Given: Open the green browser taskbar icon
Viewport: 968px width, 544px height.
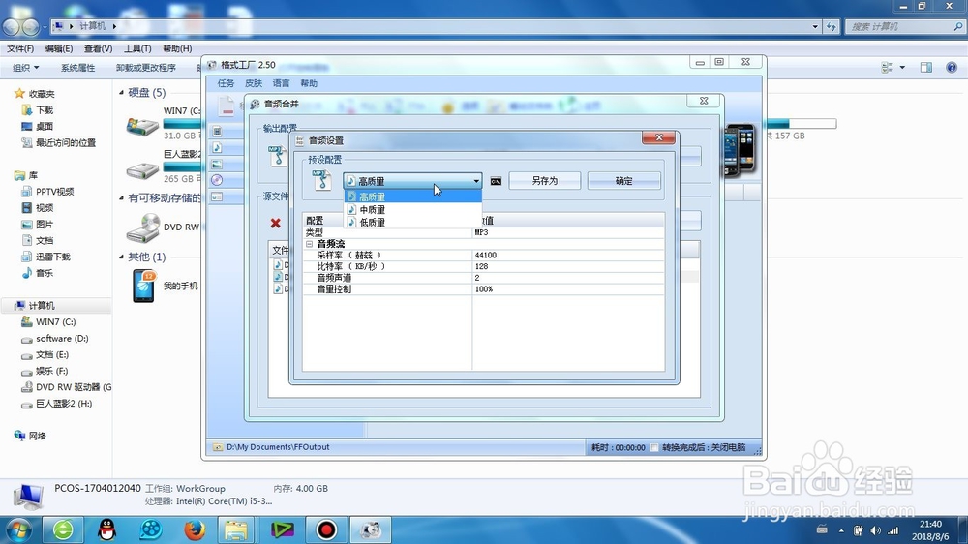Looking at the screenshot, I should tap(63, 529).
